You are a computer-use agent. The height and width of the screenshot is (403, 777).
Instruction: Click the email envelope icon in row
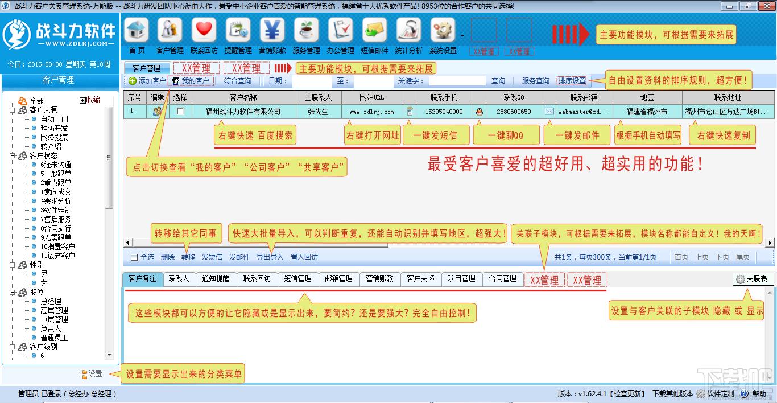pyautogui.click(x=549, y=112)
